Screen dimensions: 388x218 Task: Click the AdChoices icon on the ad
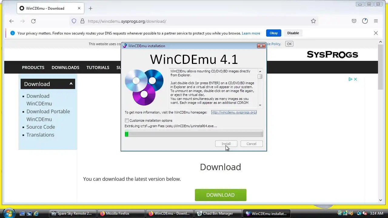click(x=350, y=79)
